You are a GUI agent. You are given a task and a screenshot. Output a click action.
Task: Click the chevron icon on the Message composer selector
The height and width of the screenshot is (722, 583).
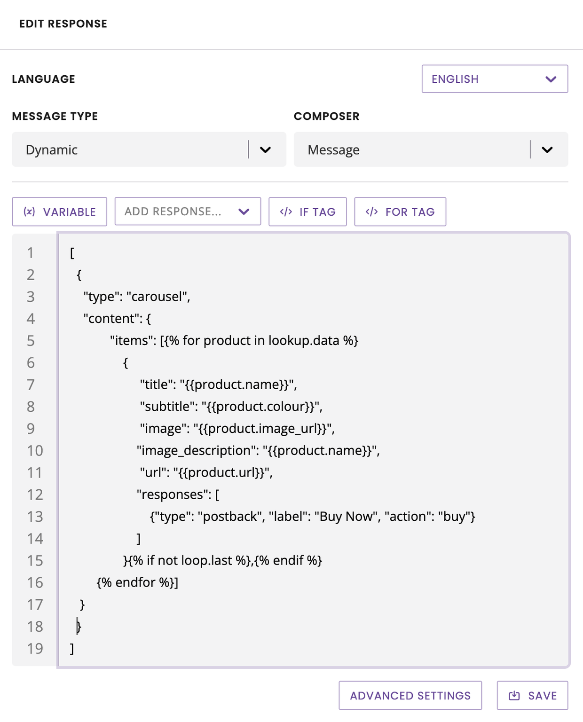547,149
